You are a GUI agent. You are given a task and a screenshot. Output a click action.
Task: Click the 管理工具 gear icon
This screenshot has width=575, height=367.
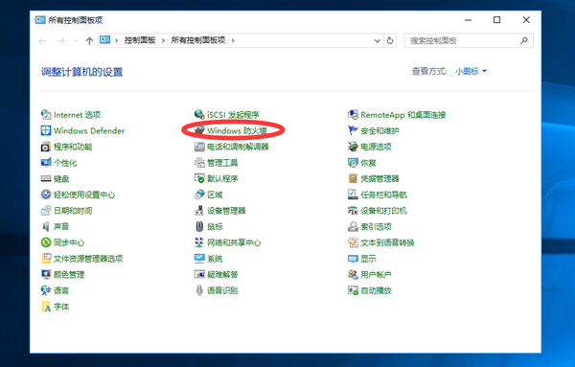tap(199, 162)
